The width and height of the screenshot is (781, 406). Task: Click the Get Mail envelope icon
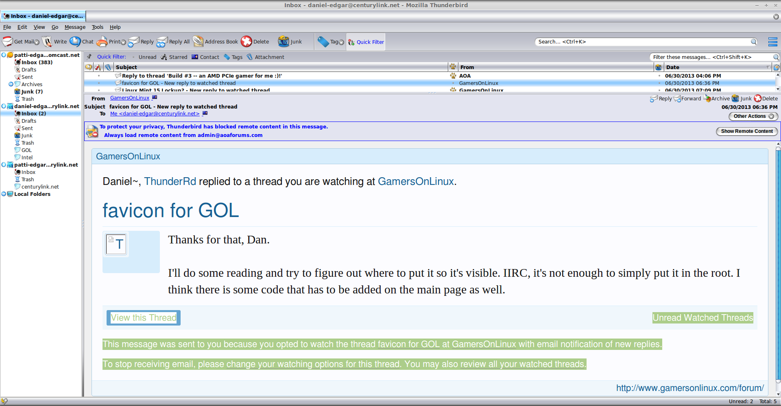[8, 41]
